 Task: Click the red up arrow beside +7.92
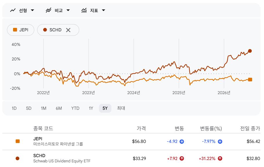pyautogui.click(x=182, y=159)
